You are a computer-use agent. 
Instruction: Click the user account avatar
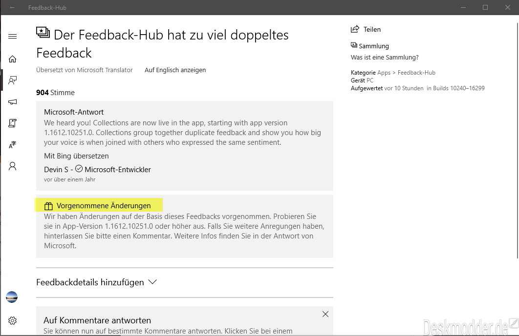coord(12,297)
